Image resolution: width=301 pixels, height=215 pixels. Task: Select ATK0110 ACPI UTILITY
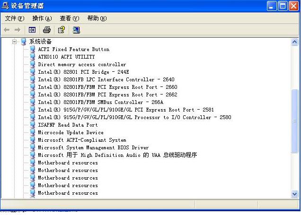pyautogui.click(x=66, y=57)
